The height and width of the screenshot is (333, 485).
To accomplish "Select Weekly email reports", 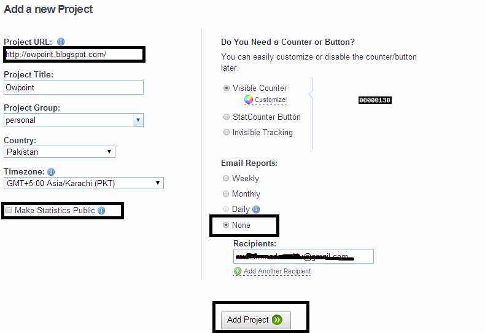I will 226,178.
